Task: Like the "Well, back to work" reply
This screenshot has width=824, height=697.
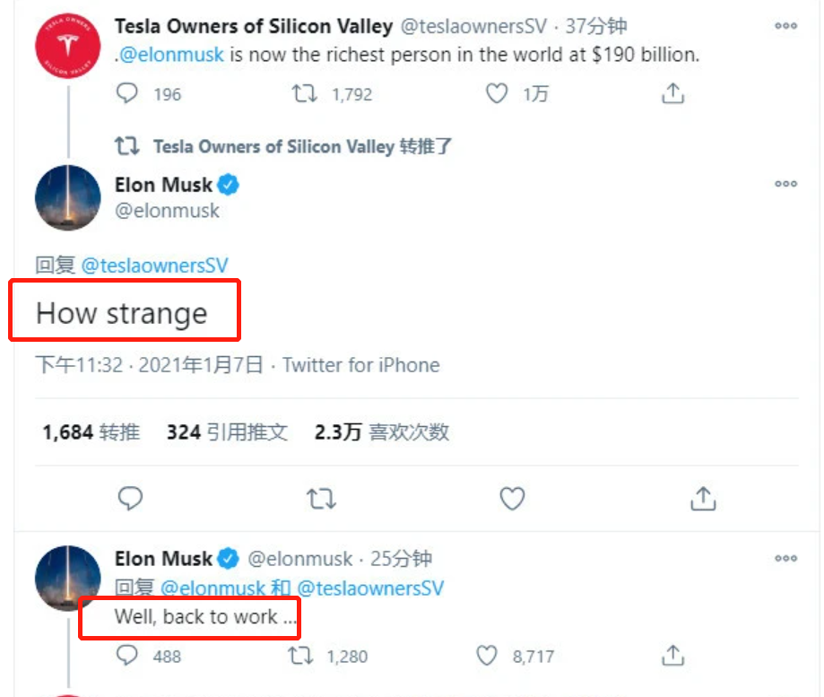Action: click(x=487, y=656)
